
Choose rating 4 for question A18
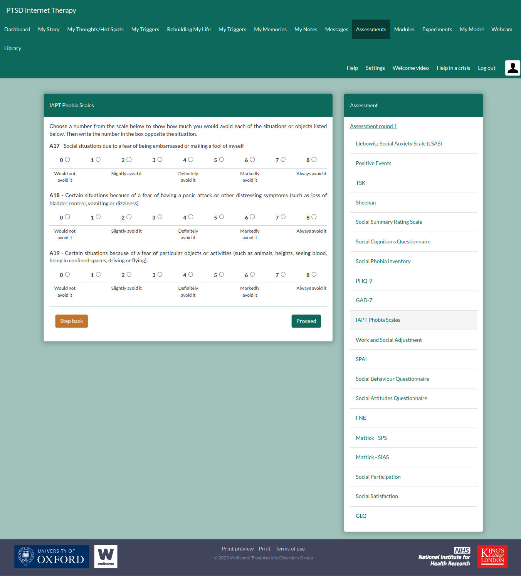[191, 217]
